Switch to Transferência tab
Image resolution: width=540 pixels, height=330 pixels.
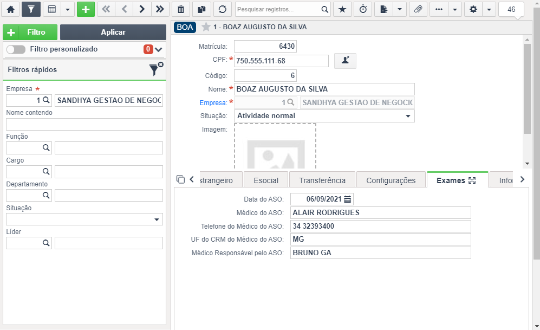tap(322, 180)
